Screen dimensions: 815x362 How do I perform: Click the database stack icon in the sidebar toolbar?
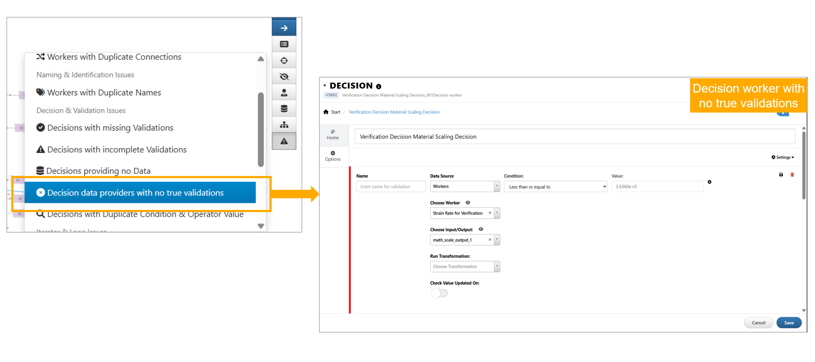284,109
